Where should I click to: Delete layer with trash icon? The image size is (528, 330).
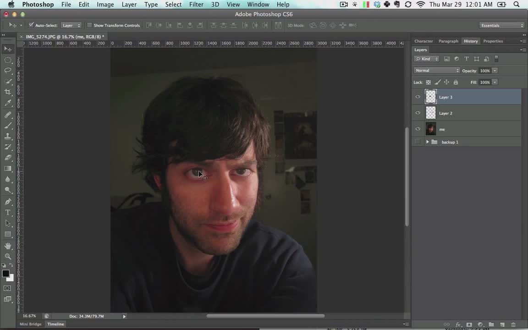pos(513,324)
